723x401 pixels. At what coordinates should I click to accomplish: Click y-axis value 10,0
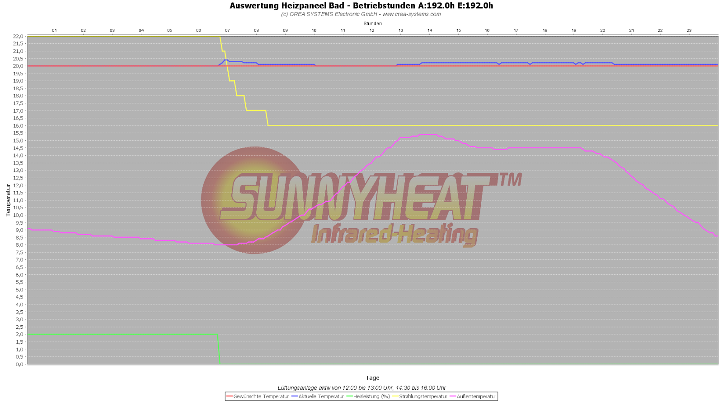point(18,215)
